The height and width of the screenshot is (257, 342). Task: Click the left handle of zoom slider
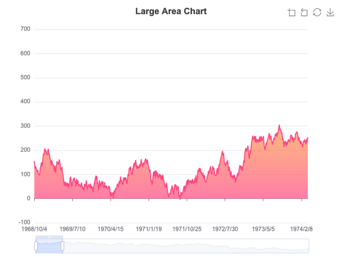[36, 246]
